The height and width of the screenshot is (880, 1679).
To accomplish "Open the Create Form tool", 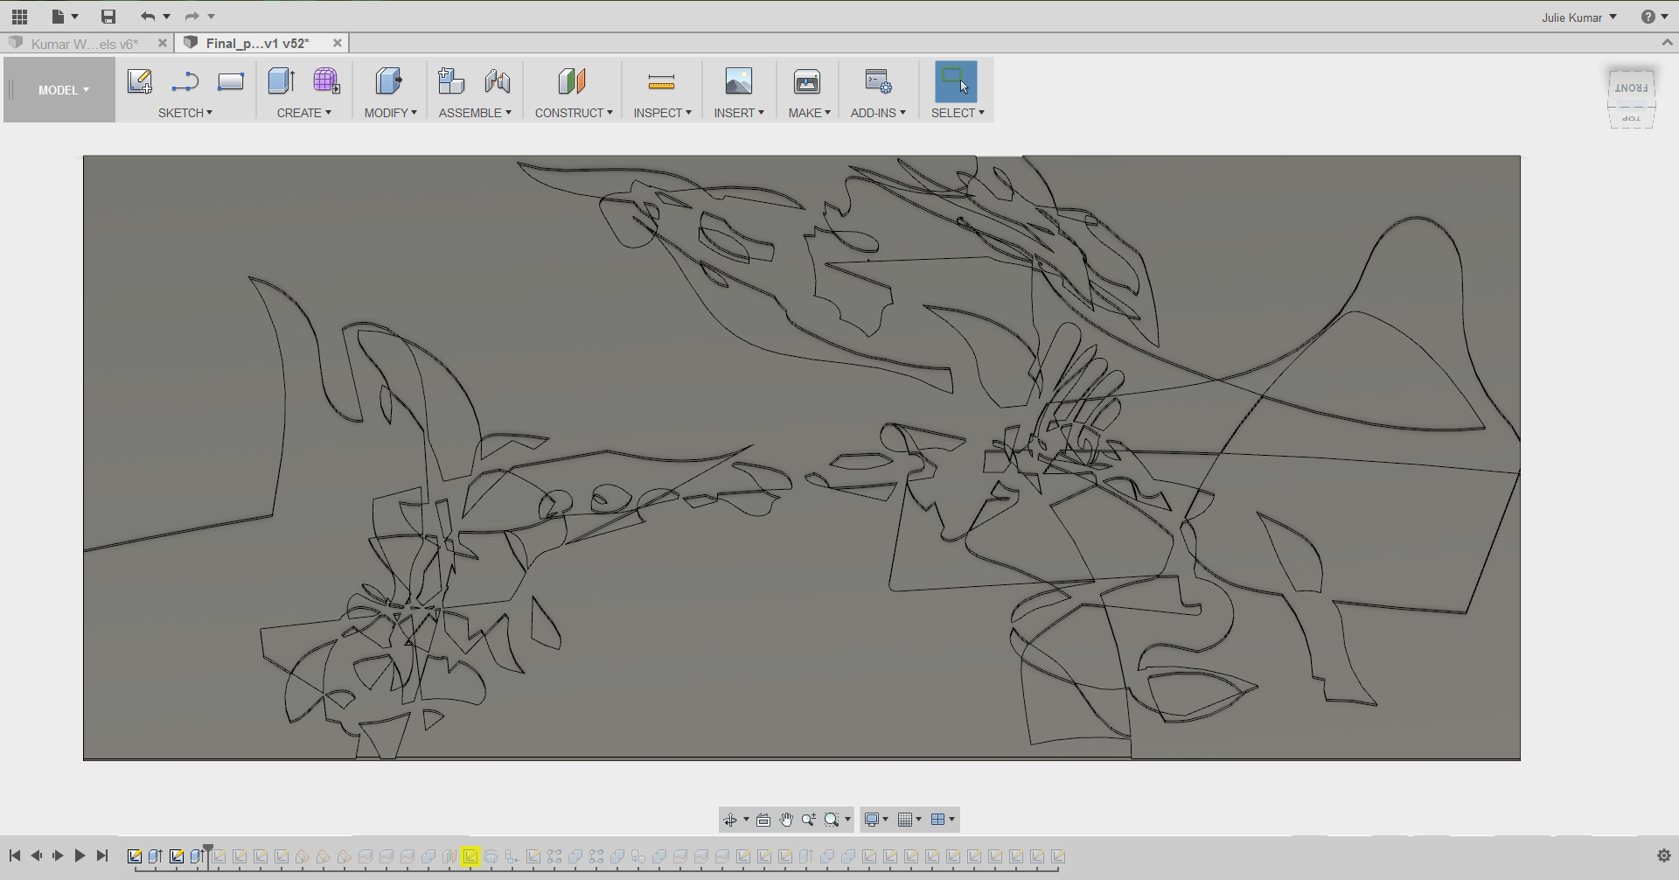I will pyautogui.click(x=327, y=81).
